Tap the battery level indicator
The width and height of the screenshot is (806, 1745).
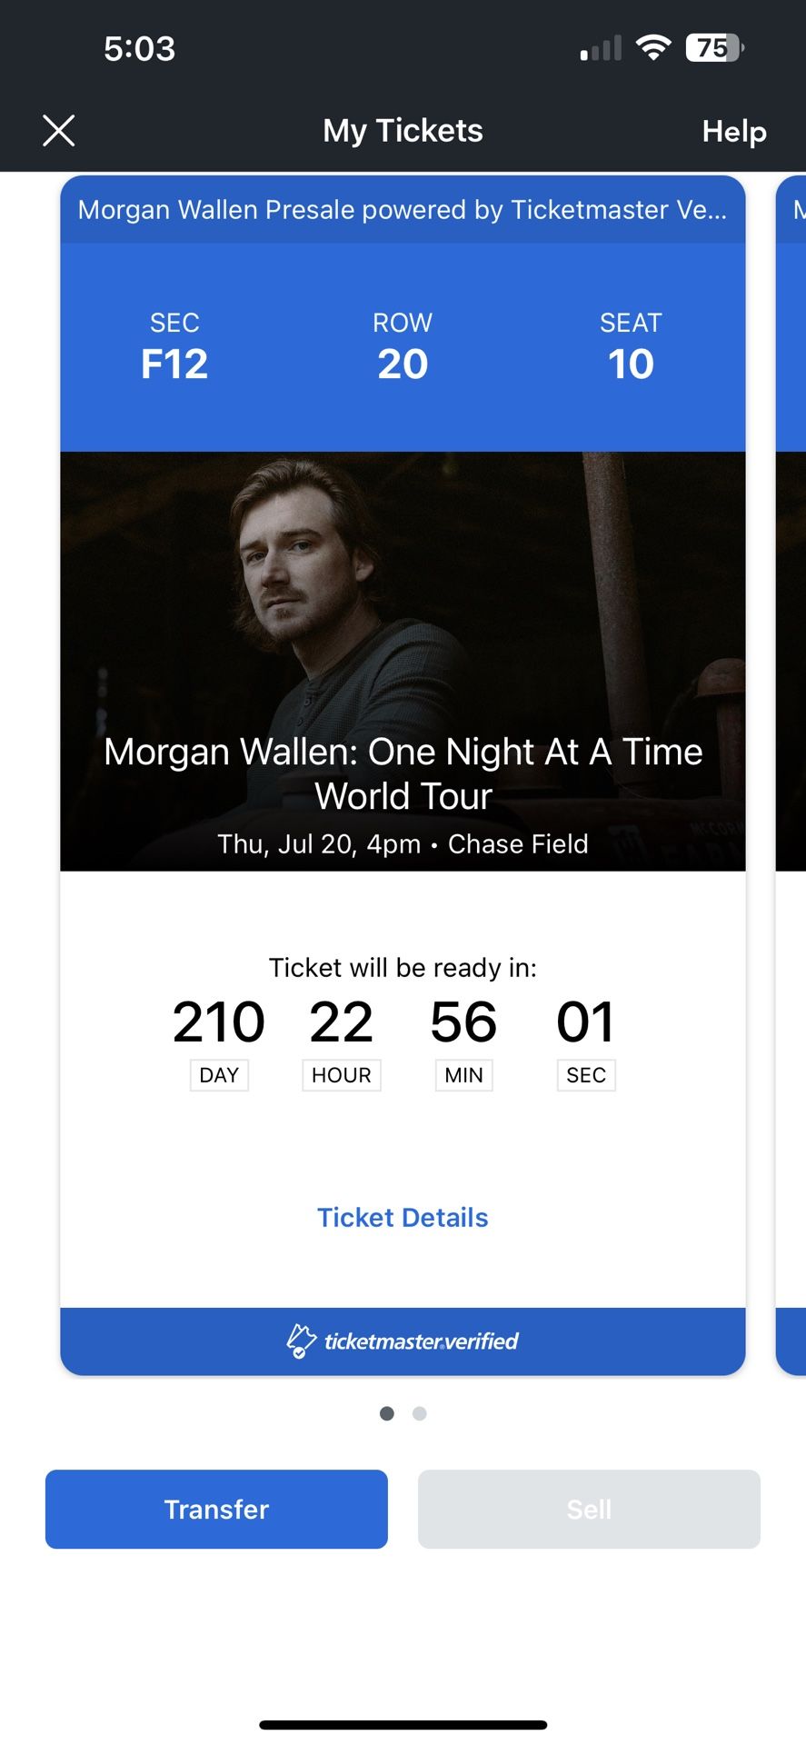tap(714, 47)
